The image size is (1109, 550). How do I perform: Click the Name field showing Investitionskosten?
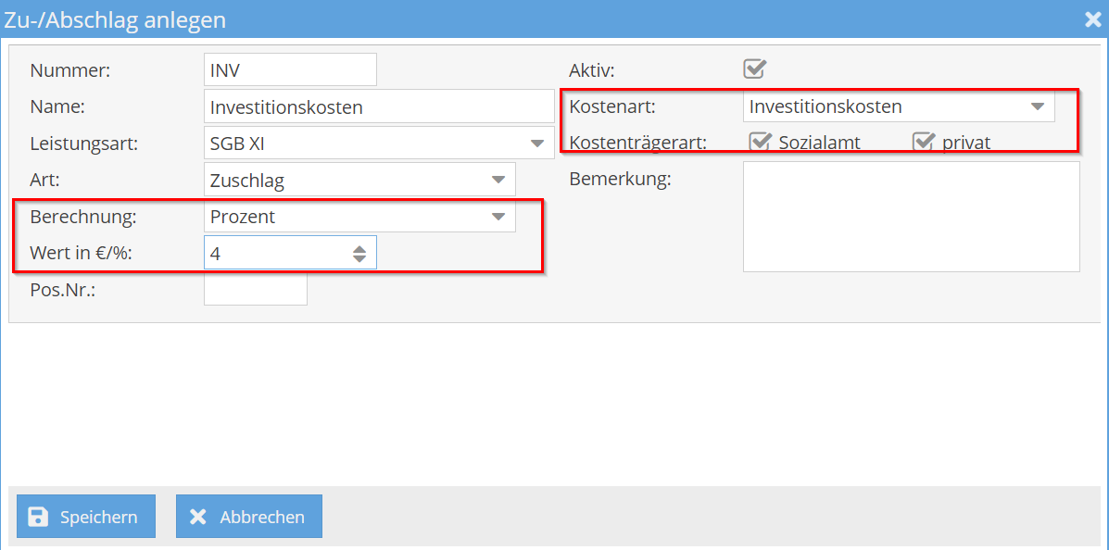click(x=378, y=106)
